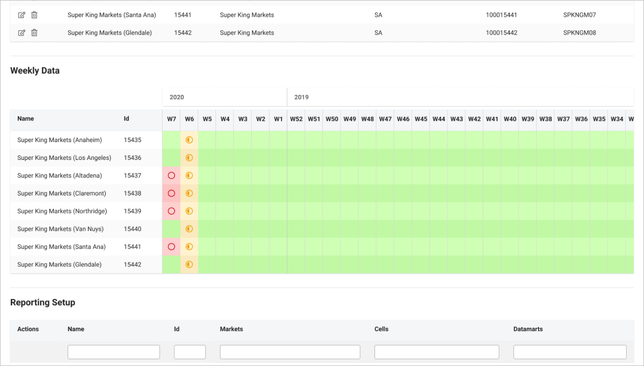Click Northridge's orange W6 partial icon

point(189,211)
